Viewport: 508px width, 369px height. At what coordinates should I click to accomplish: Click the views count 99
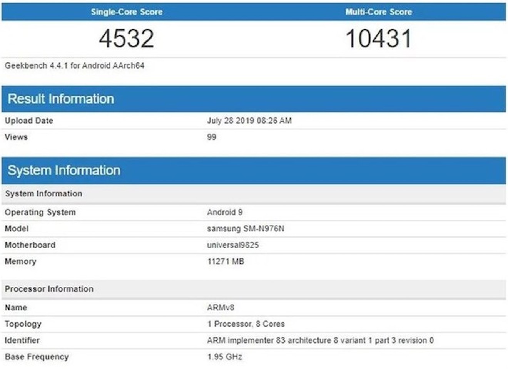point(212,137)
